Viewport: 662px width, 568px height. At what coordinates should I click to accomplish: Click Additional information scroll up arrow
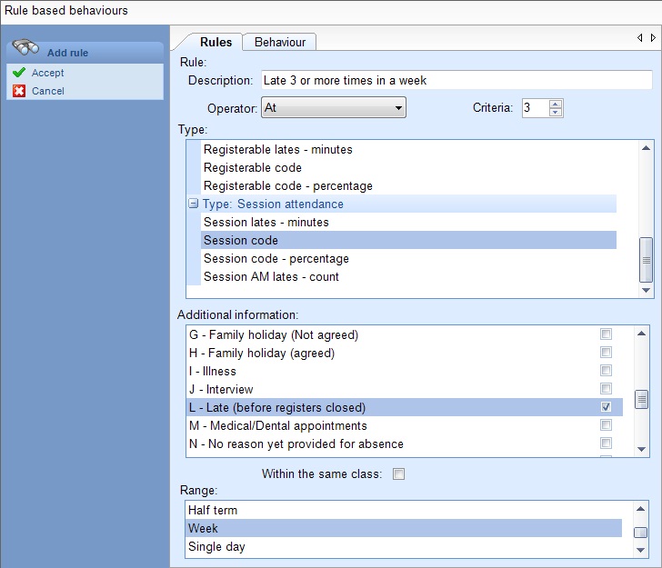point(642,334)
